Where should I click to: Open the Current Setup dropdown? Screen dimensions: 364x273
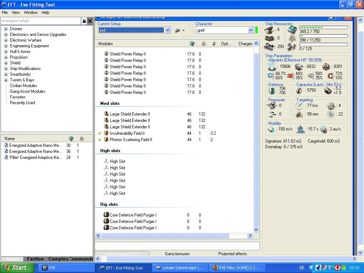click(x=168, y=30)
